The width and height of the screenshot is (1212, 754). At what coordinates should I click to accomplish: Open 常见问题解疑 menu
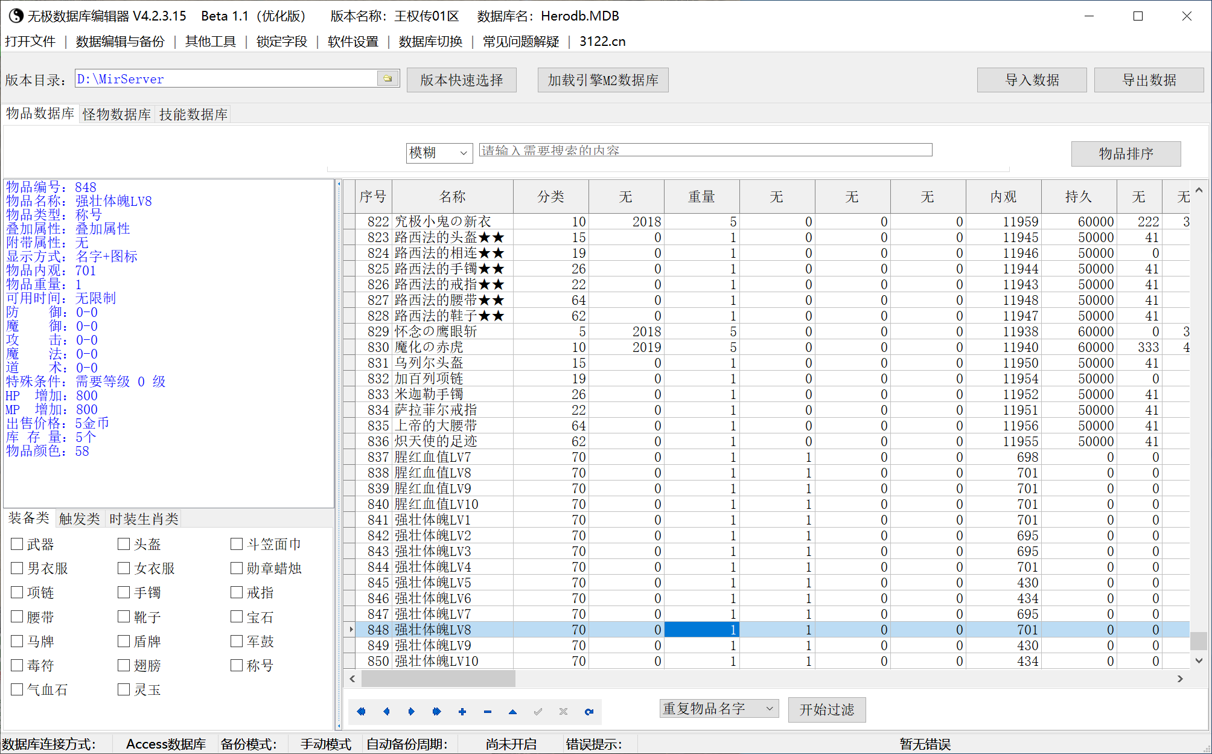(x=521, y=41)
